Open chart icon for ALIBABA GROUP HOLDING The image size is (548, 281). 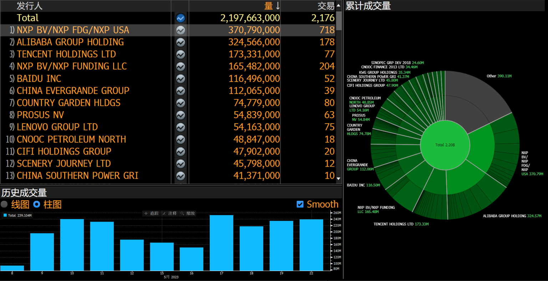[181, 42]
